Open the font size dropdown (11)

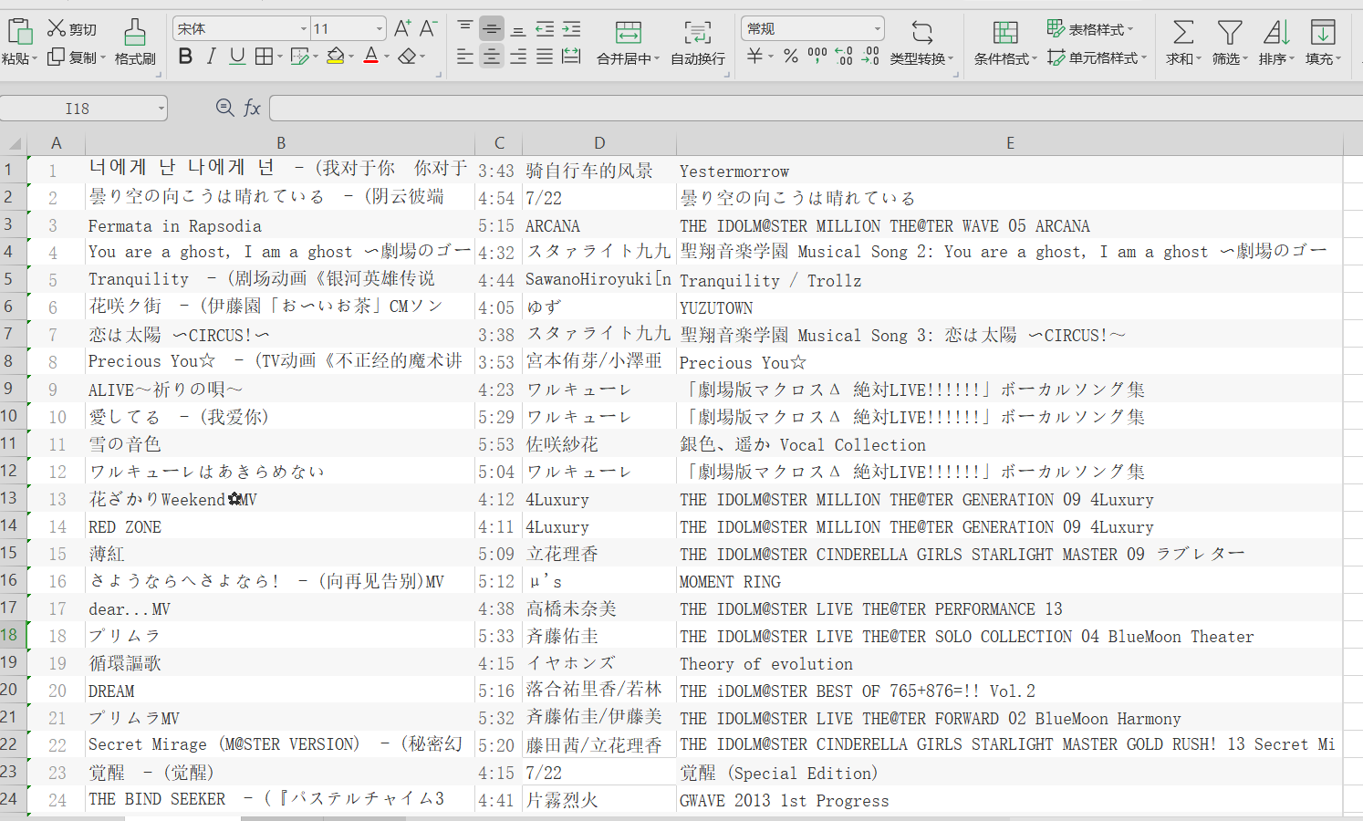(380, 29)
